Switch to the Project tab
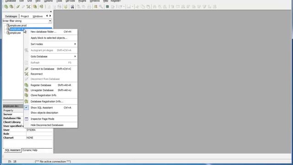Image resolution: width=293 pixels, height=165 pixels. [25, 16]
